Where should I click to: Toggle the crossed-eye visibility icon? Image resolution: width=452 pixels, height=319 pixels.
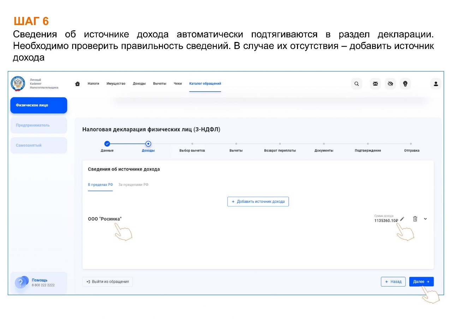390,84
